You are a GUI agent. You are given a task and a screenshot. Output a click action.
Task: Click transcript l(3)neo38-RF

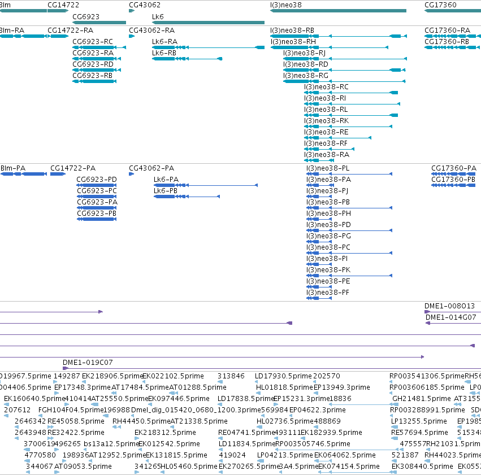[x=326, y=143]
